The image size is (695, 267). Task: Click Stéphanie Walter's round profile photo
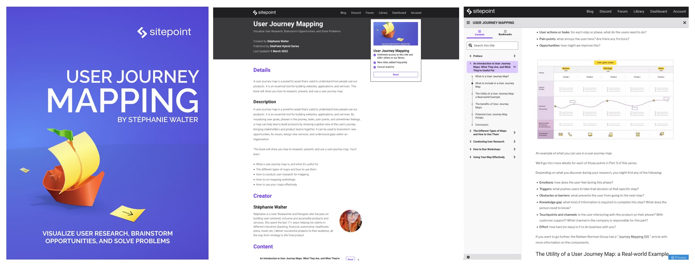click(x=350, y=221)
